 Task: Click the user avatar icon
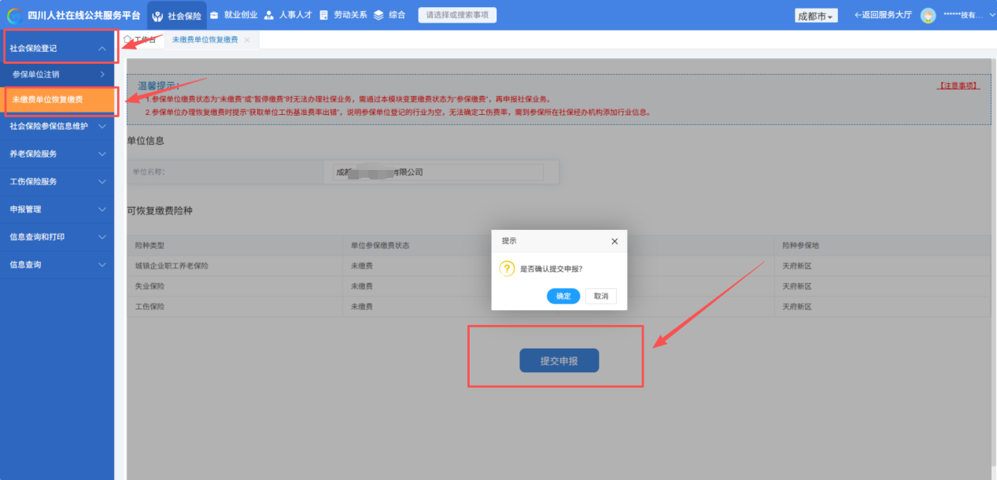pyautogui.click(x=928, y=15)
